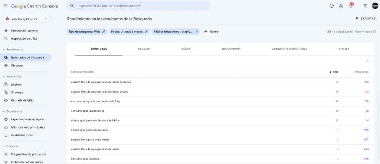Open the notifications bell
The image size is (380, 164).
[x=351, y=6]
